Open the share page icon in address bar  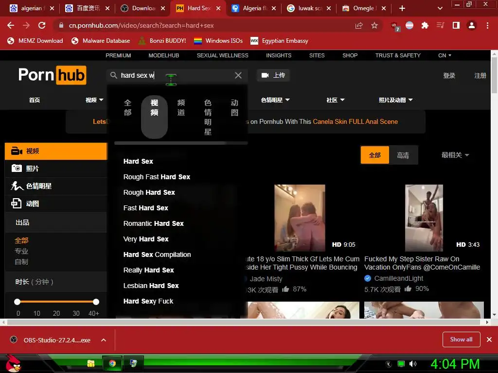pos(359,25)
